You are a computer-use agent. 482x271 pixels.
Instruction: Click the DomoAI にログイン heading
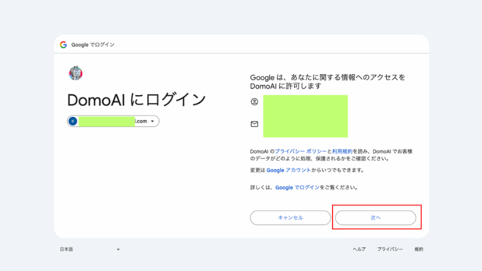click(137, 100)
